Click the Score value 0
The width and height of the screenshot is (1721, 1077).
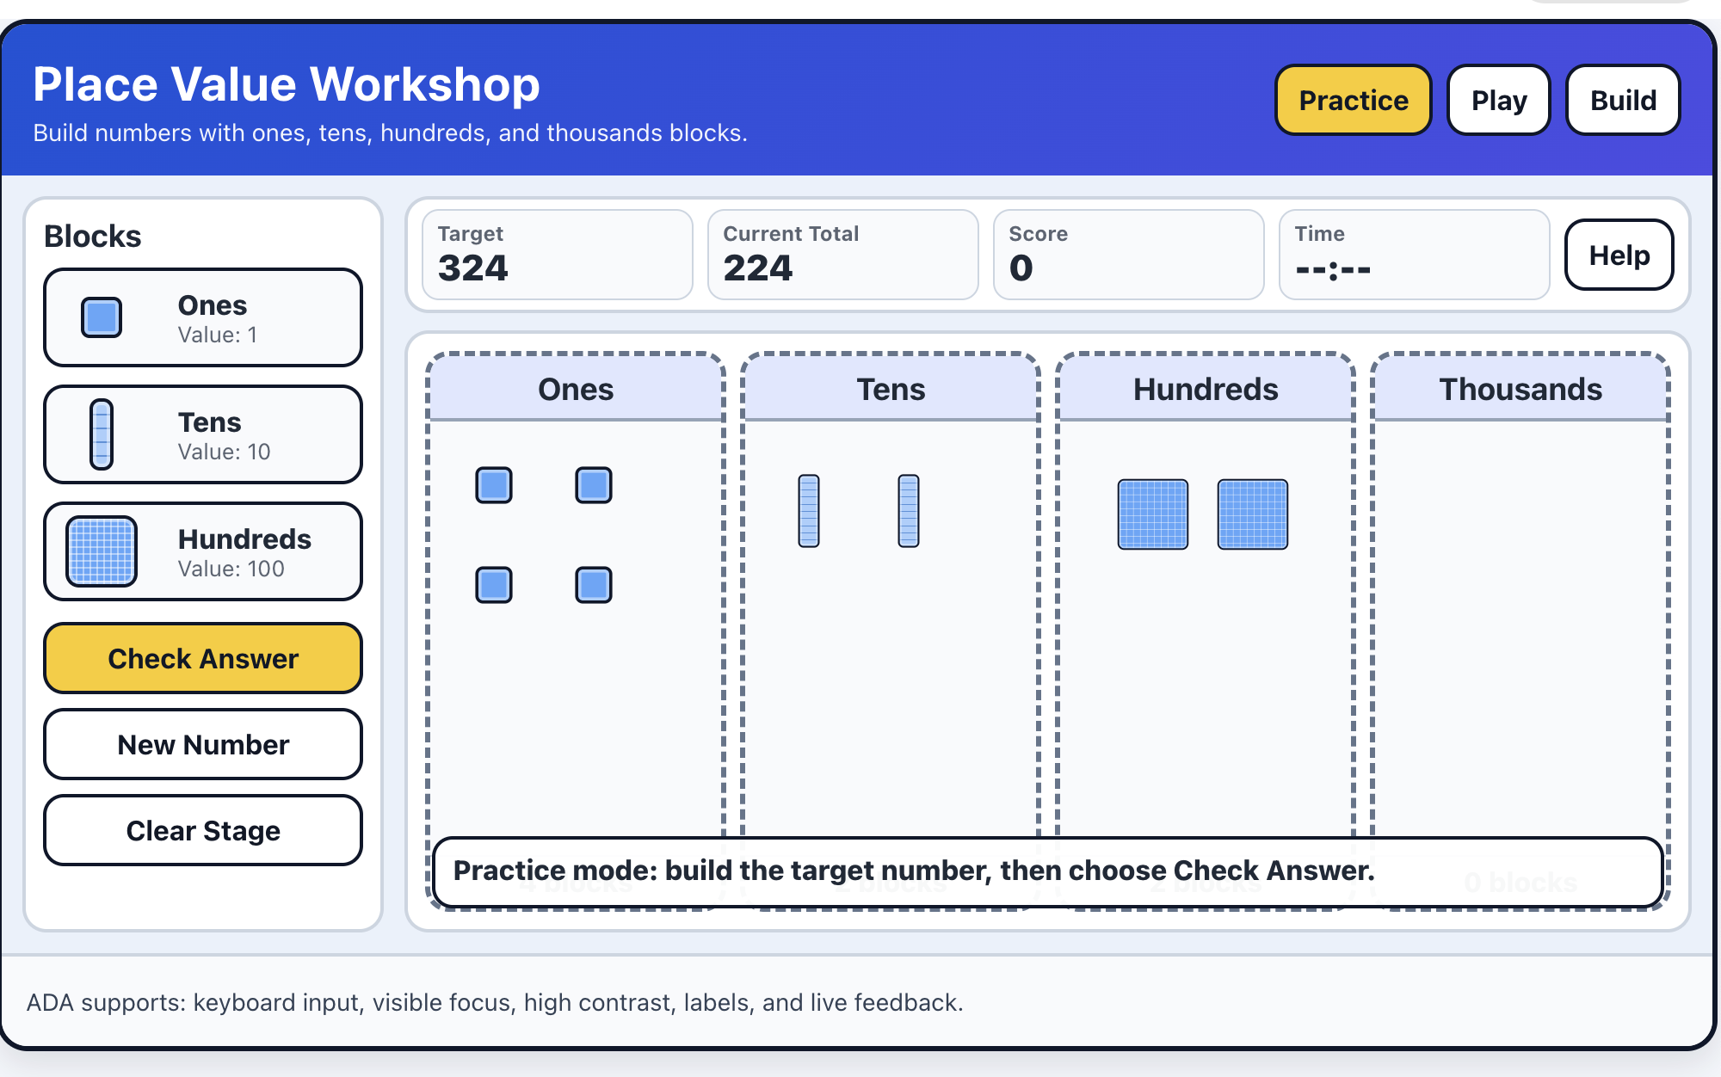pos(1021,268)
